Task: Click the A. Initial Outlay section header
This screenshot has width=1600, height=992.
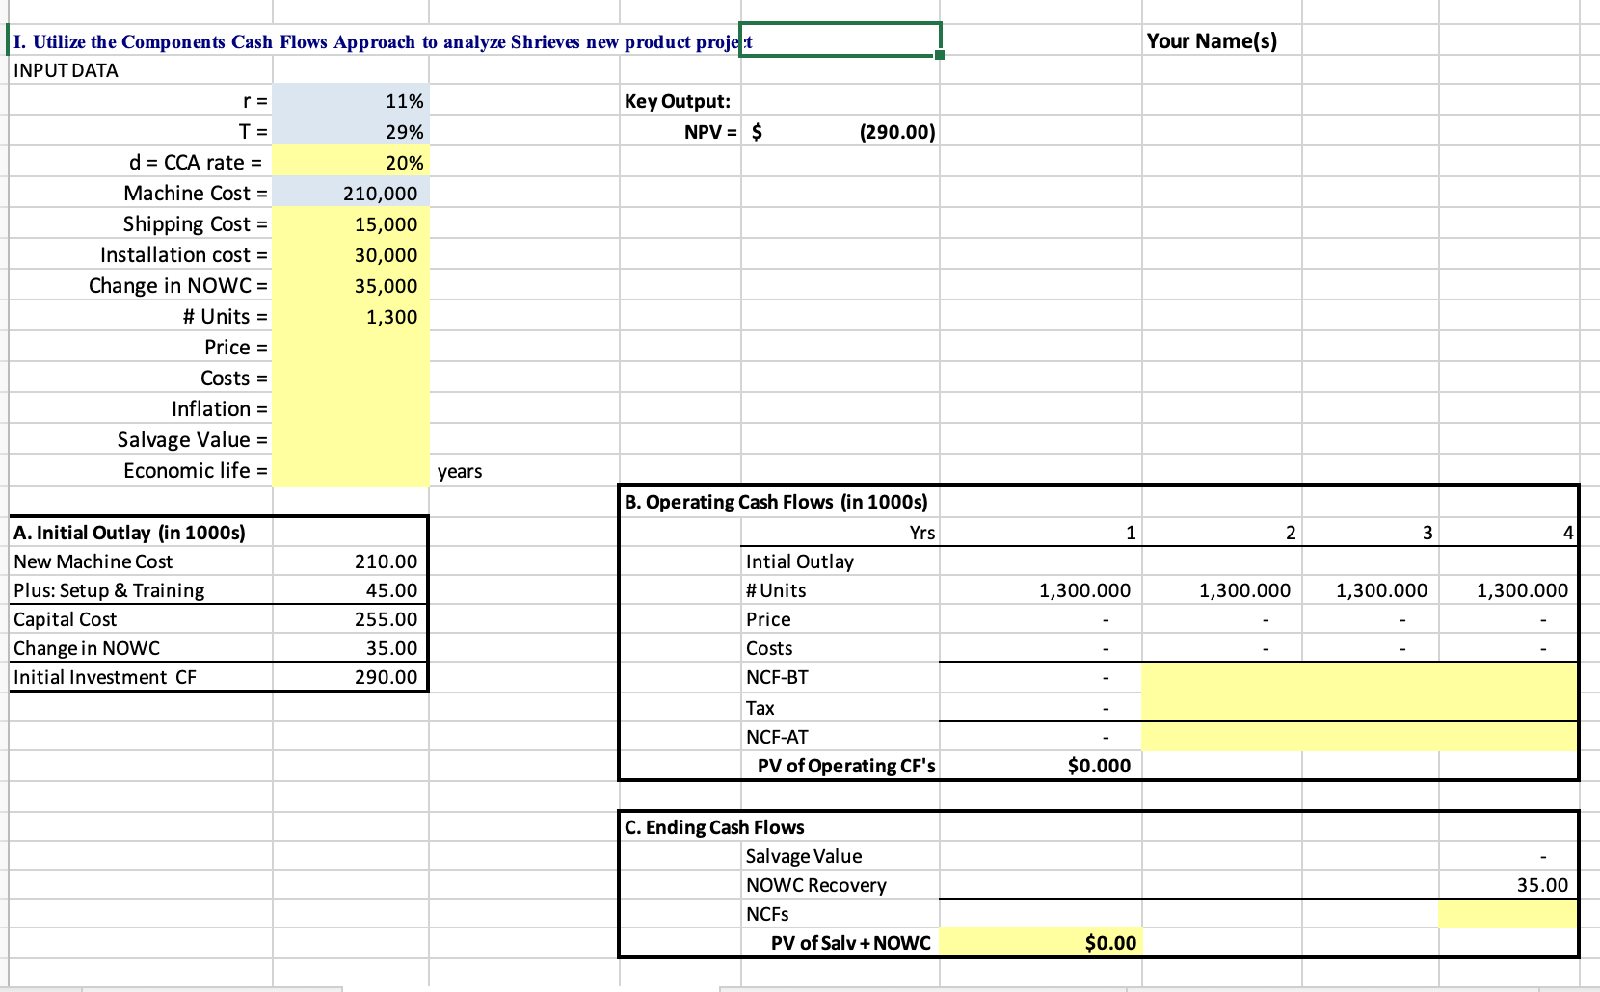Action: coord(129,533)
